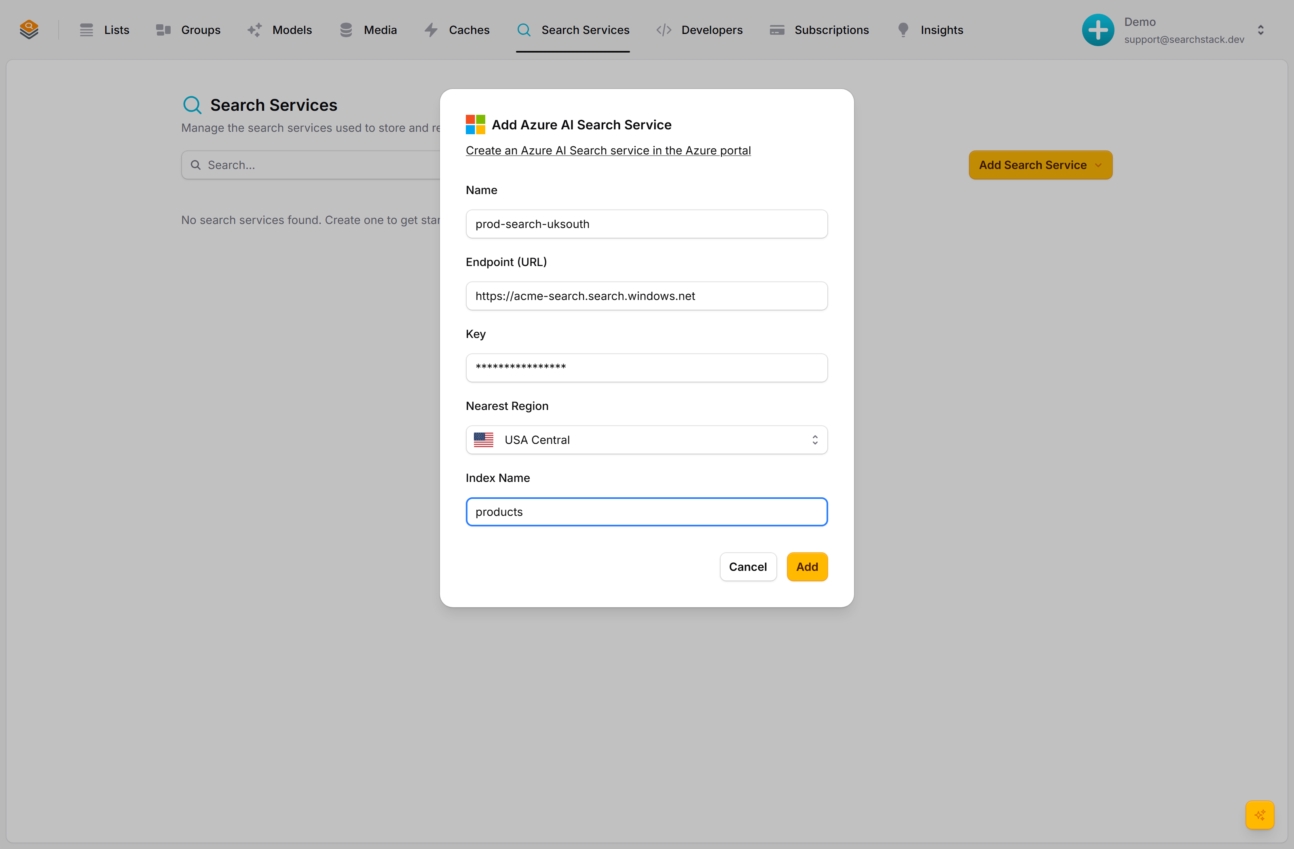Click the Caches lightning bolt icon
1294x849 pixels.
(x=431, y=30)
